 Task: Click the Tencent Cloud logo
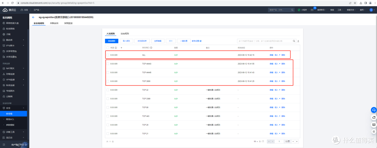point(9,10)
